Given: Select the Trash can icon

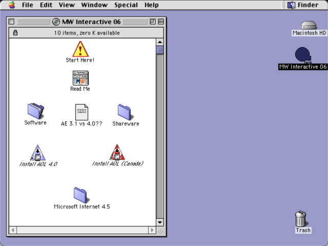Looking at the screenshot, I should [301, 219].
